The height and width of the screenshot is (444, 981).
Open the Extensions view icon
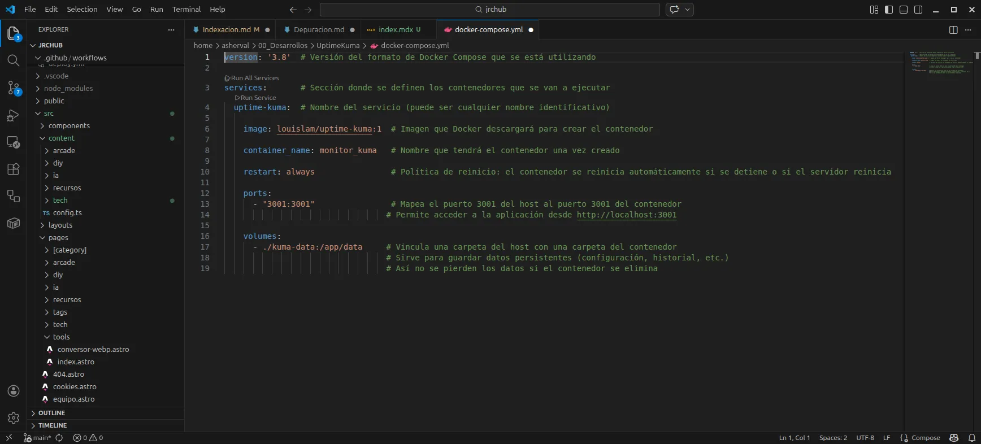pyautogui.click(x=14, y=169)
